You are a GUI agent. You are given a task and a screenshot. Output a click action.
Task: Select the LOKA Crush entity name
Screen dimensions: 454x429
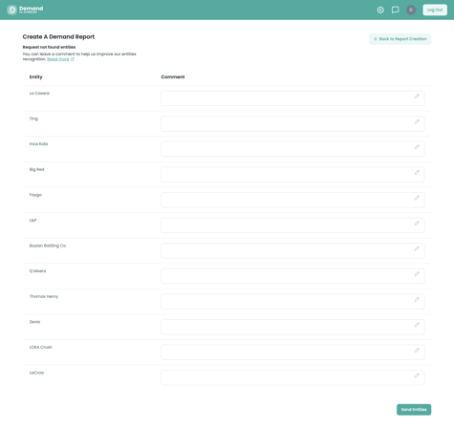(x=41, y=347)
